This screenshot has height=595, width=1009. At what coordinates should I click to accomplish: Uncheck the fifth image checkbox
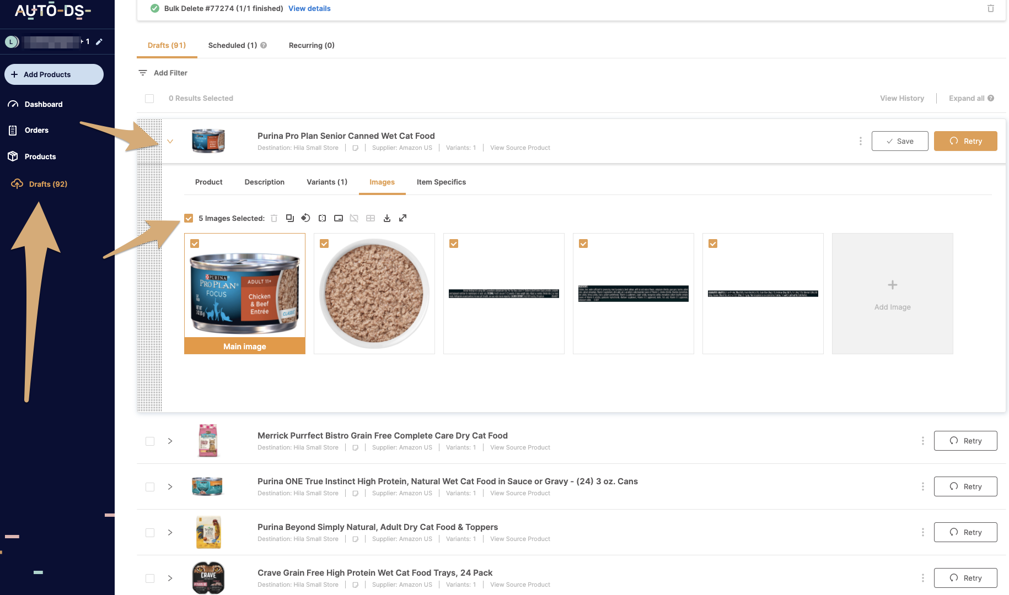point(713,244)
